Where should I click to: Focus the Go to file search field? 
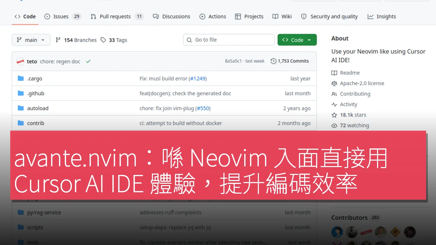click(x=229, y=40)
